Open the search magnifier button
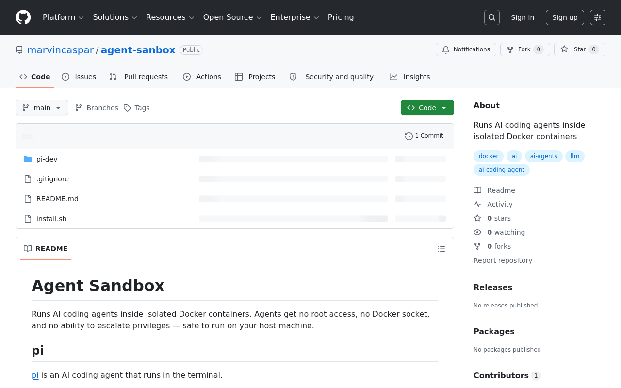The image size is (621, 388). (x=492, y=17)
